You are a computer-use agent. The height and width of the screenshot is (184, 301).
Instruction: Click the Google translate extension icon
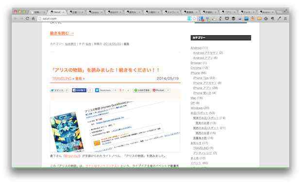(x=201, y=18)
